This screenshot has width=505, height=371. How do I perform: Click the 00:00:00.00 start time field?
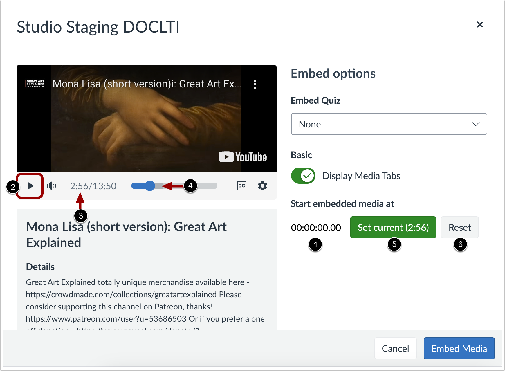tap(316, 228)
